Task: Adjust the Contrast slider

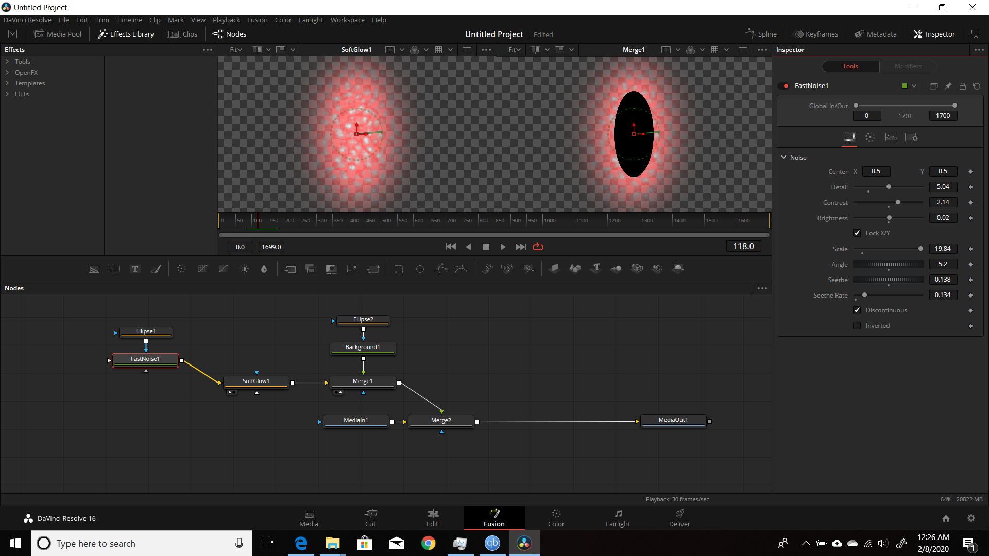Action: click(888, 202)
